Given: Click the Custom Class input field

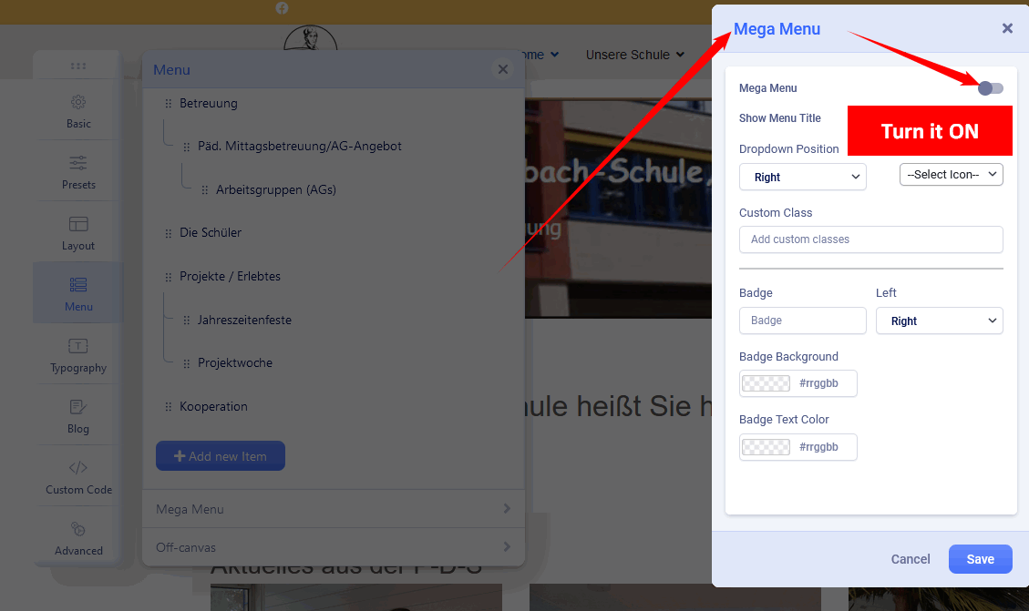Looking at the screenshot, I should 870,239.
